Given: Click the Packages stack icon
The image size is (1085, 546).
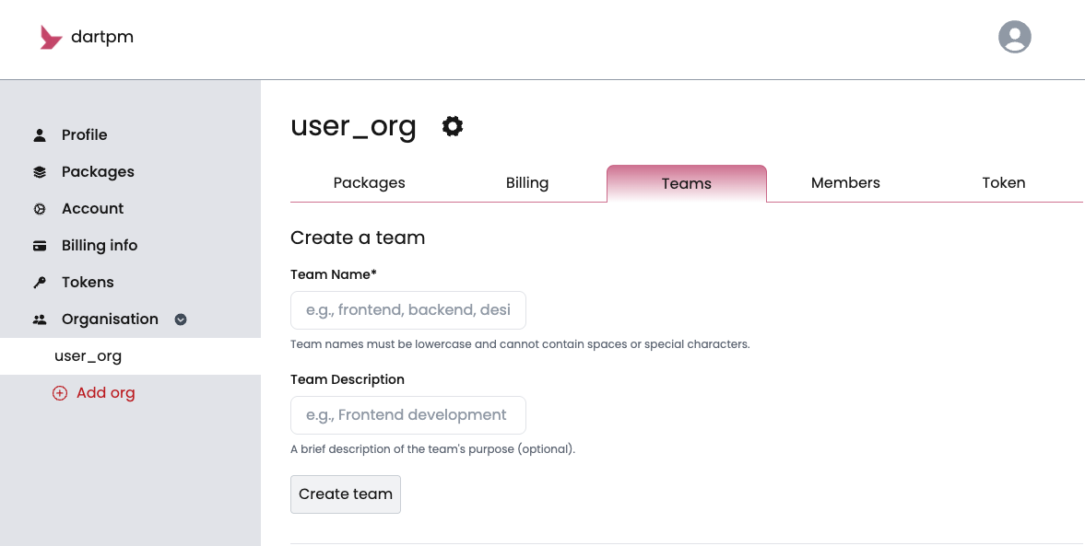Looking at the screenshot, I should coord(40,172).
